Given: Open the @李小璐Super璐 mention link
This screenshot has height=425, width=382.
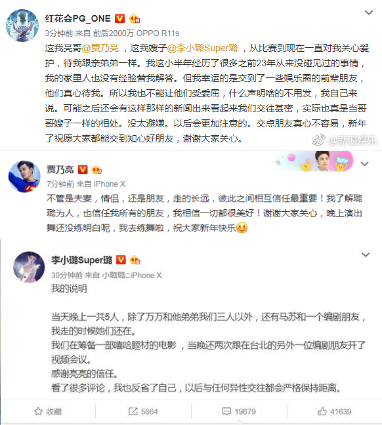Looking at the screenshot, I should point(202,49).
